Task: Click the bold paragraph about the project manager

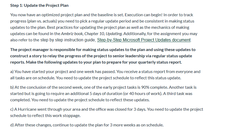Action: [x=103, y=56]
